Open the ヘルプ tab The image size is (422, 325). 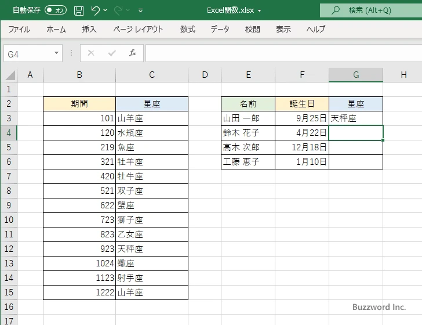[x=316, y=29]
